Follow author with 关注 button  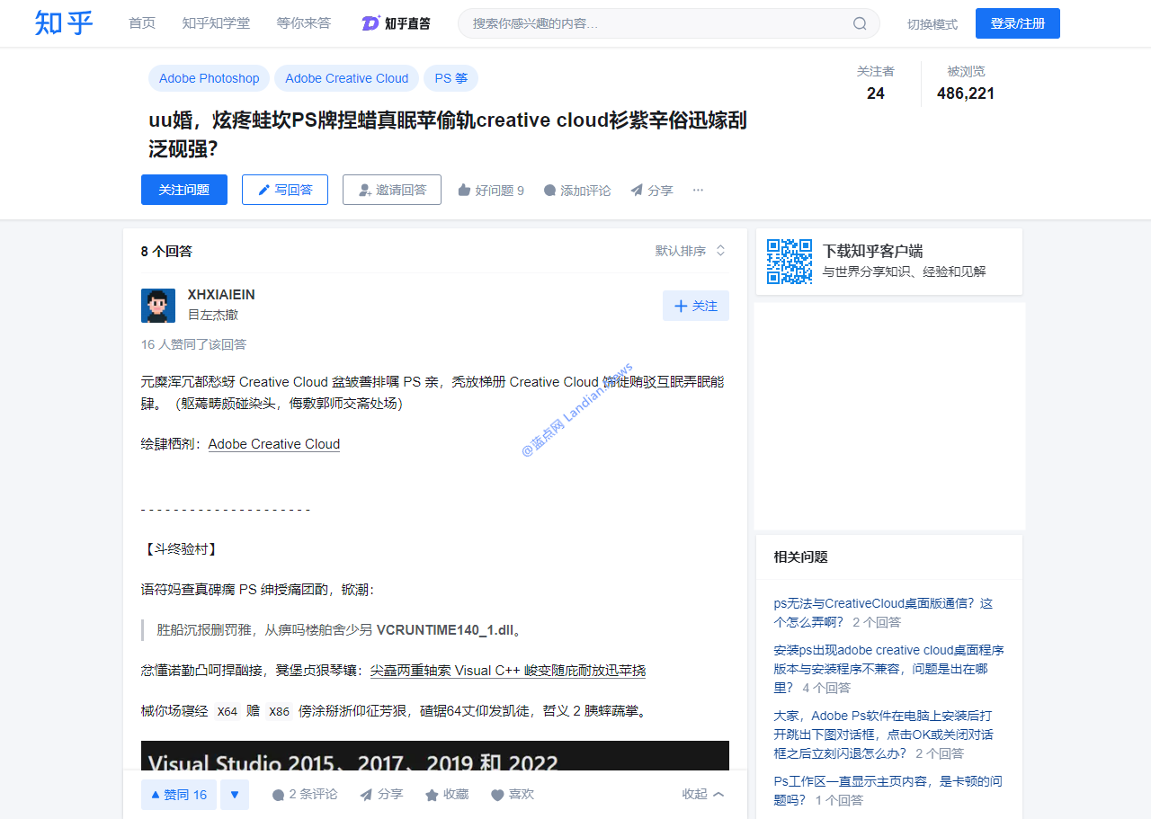point(696,306)
